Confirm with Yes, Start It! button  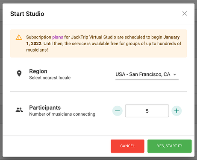pyautogui.click(x=170, y=146)
